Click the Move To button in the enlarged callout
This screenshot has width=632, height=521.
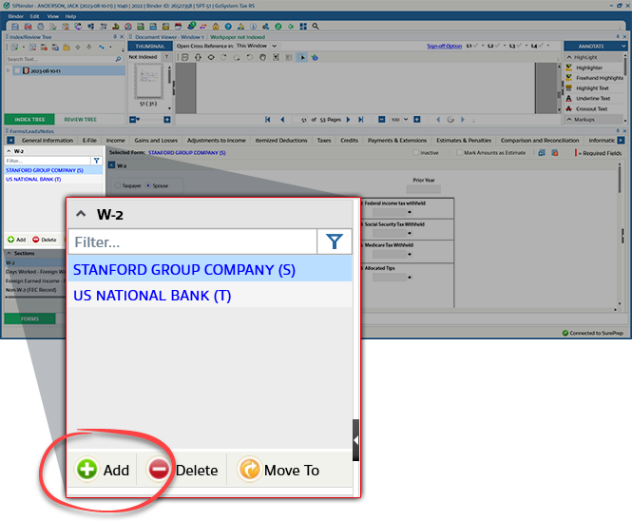278,470
